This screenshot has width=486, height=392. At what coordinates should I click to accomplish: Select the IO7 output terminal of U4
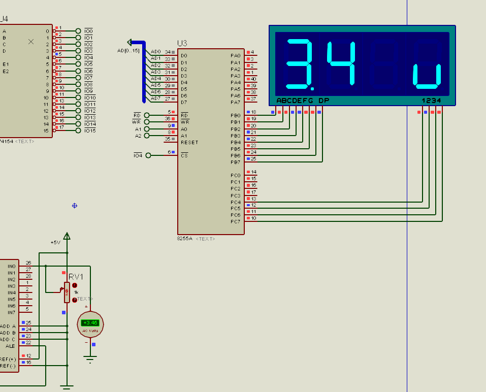pos(78,78)
